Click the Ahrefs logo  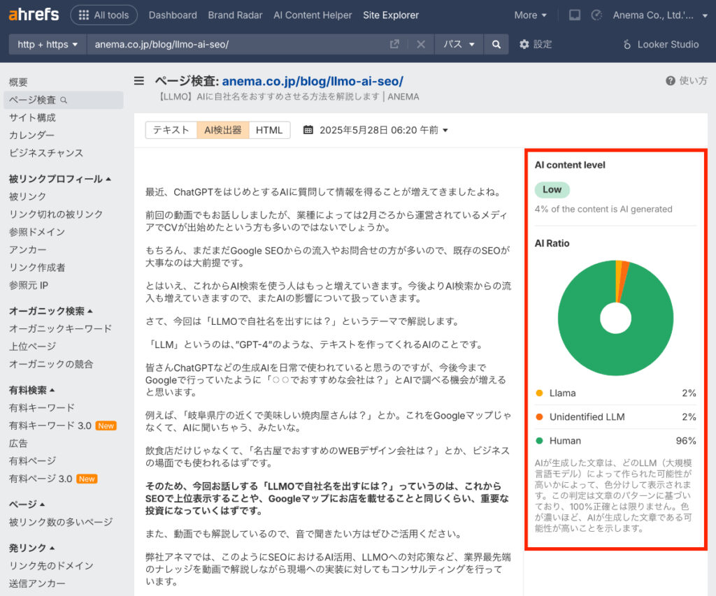point(34,15)
